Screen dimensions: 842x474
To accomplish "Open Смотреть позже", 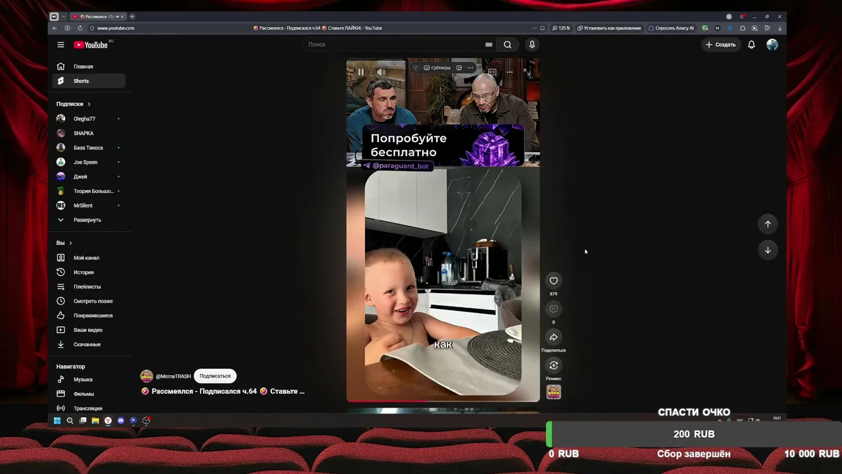I will [x=89, y=302].
